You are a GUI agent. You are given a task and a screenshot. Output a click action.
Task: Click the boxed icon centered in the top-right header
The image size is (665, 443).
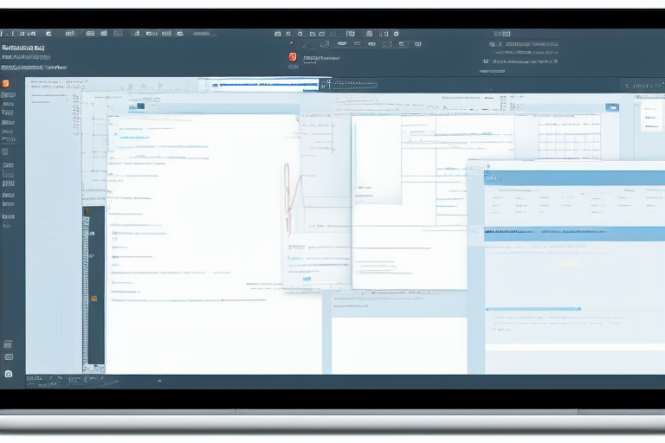[x=501, y=34]
